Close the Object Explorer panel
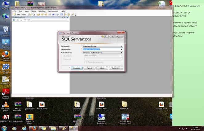 point(67,17)
